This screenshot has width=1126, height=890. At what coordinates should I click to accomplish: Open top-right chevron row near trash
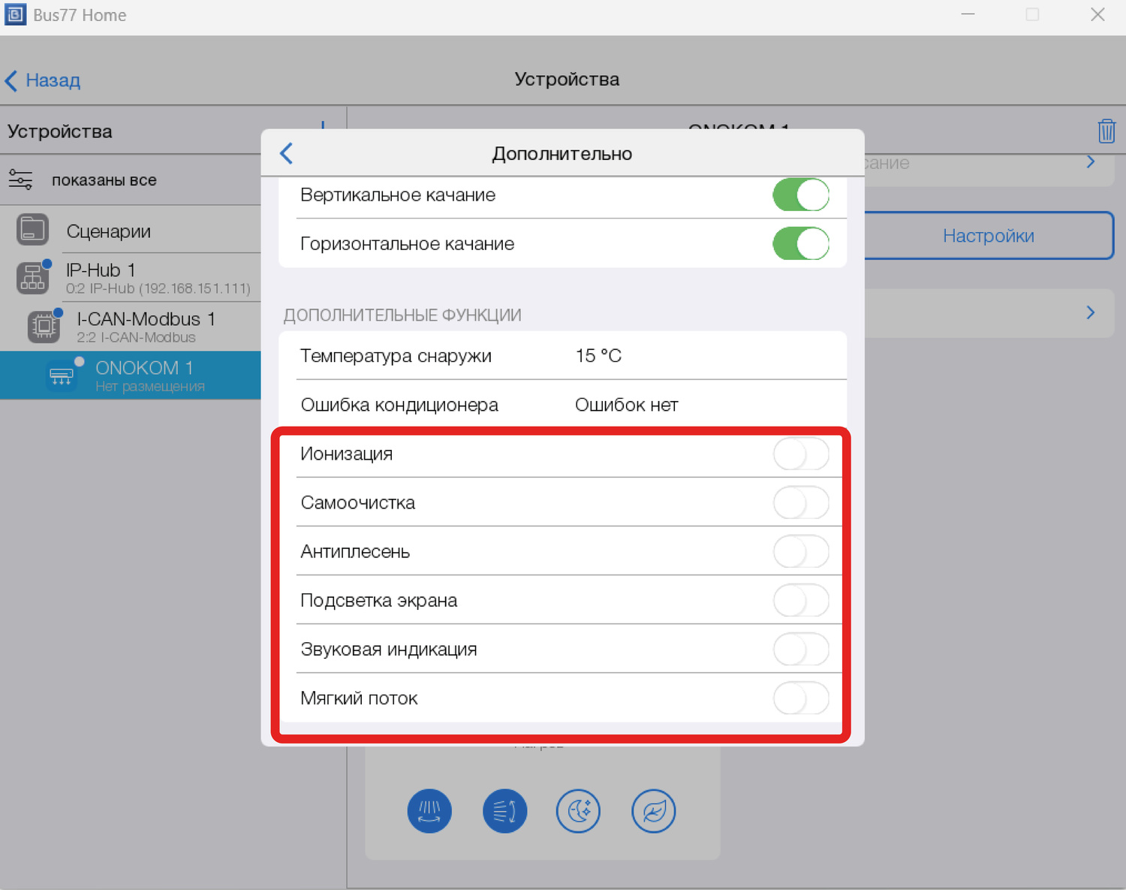(1090, 162)
